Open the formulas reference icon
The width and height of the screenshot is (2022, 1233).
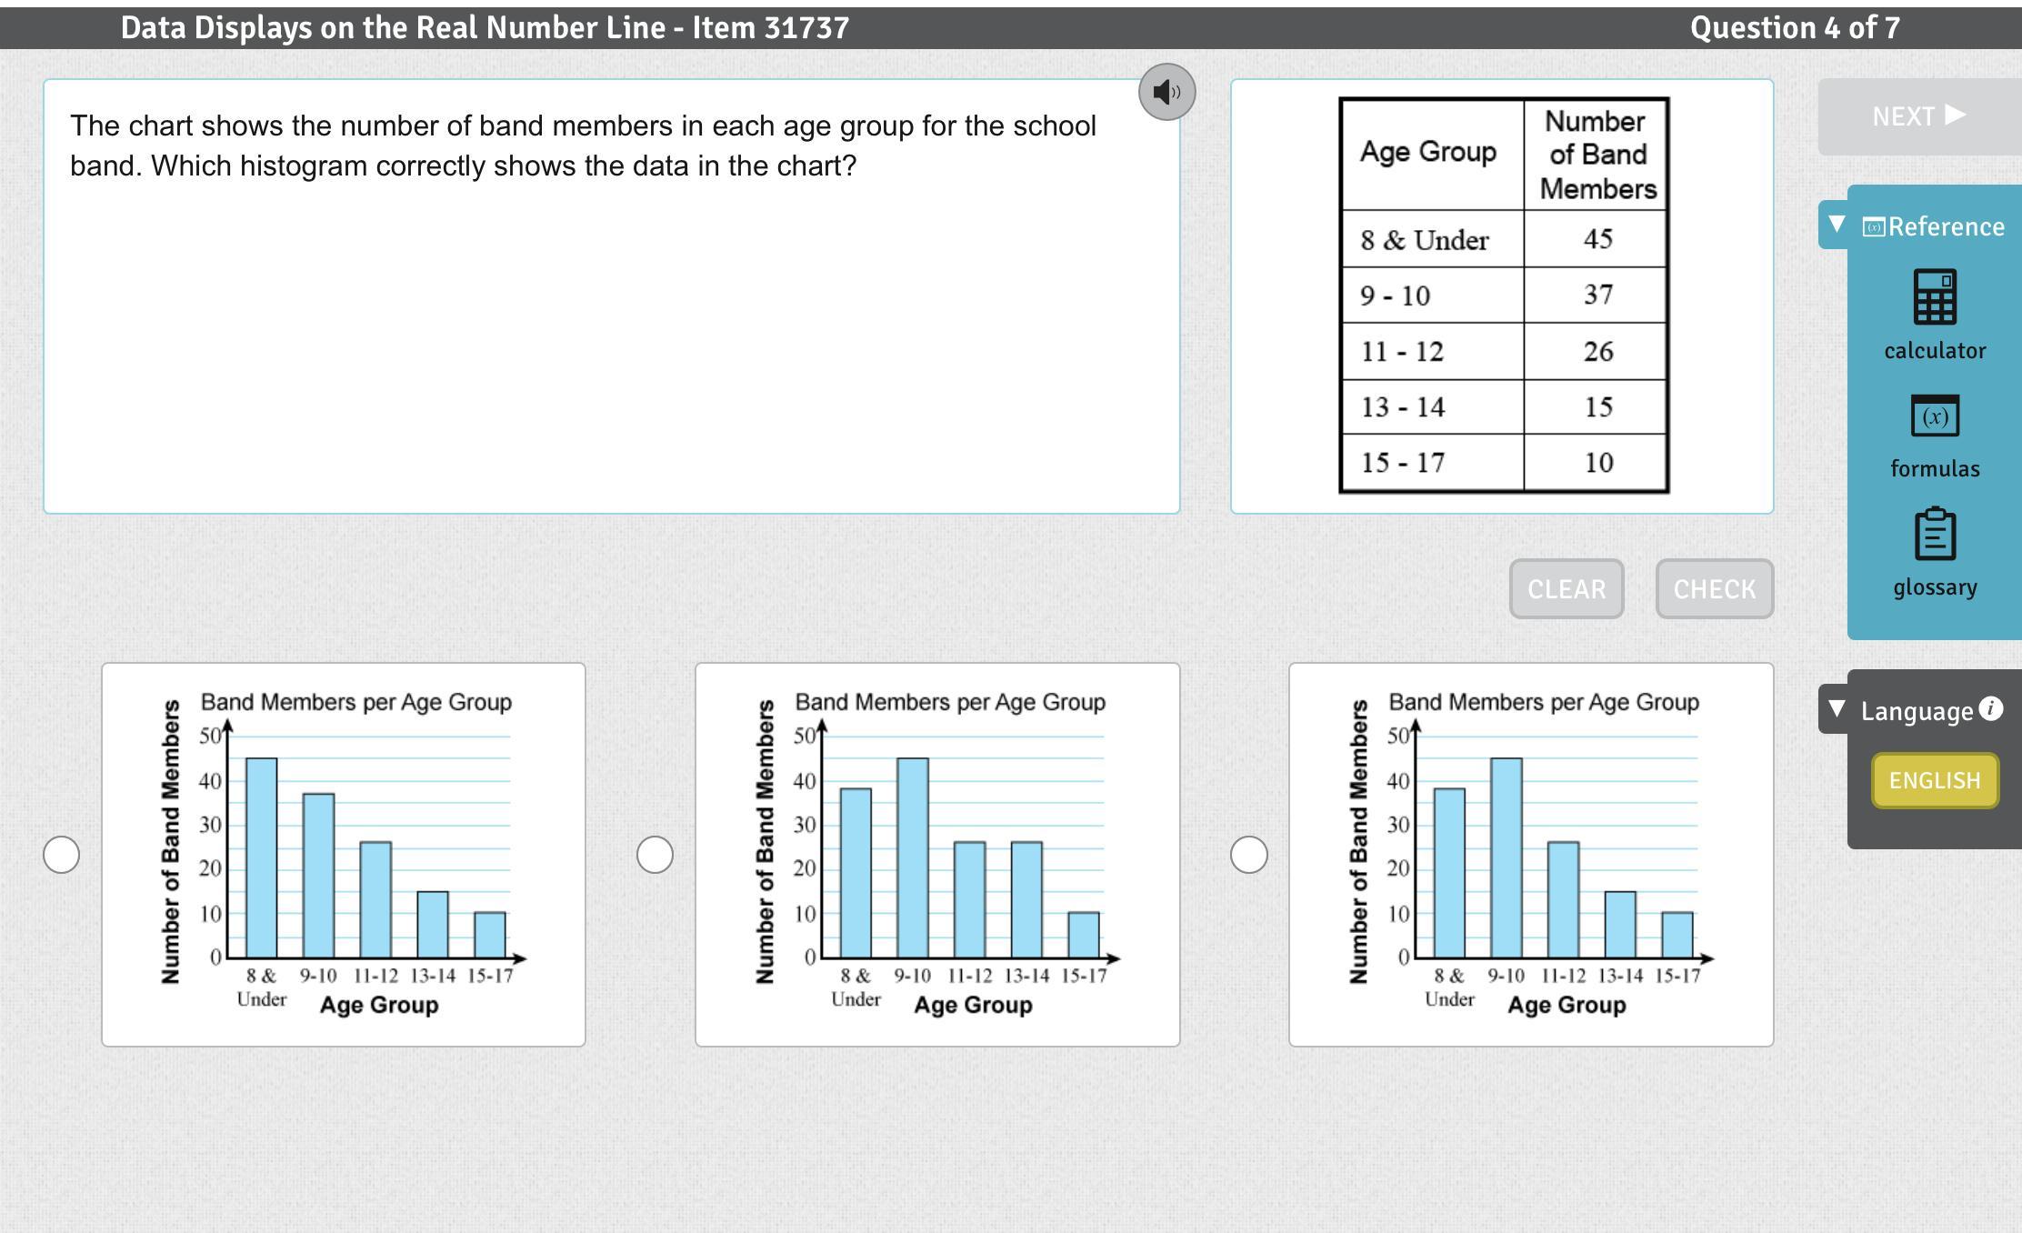tap(1934, 416)
